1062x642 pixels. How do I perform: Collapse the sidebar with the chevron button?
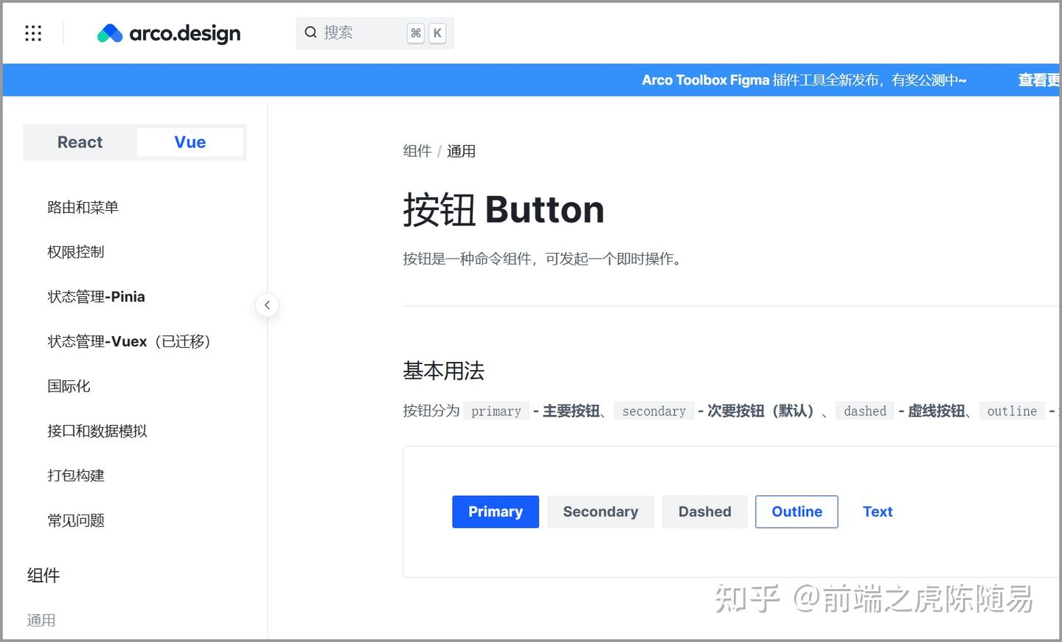point(267,304)
